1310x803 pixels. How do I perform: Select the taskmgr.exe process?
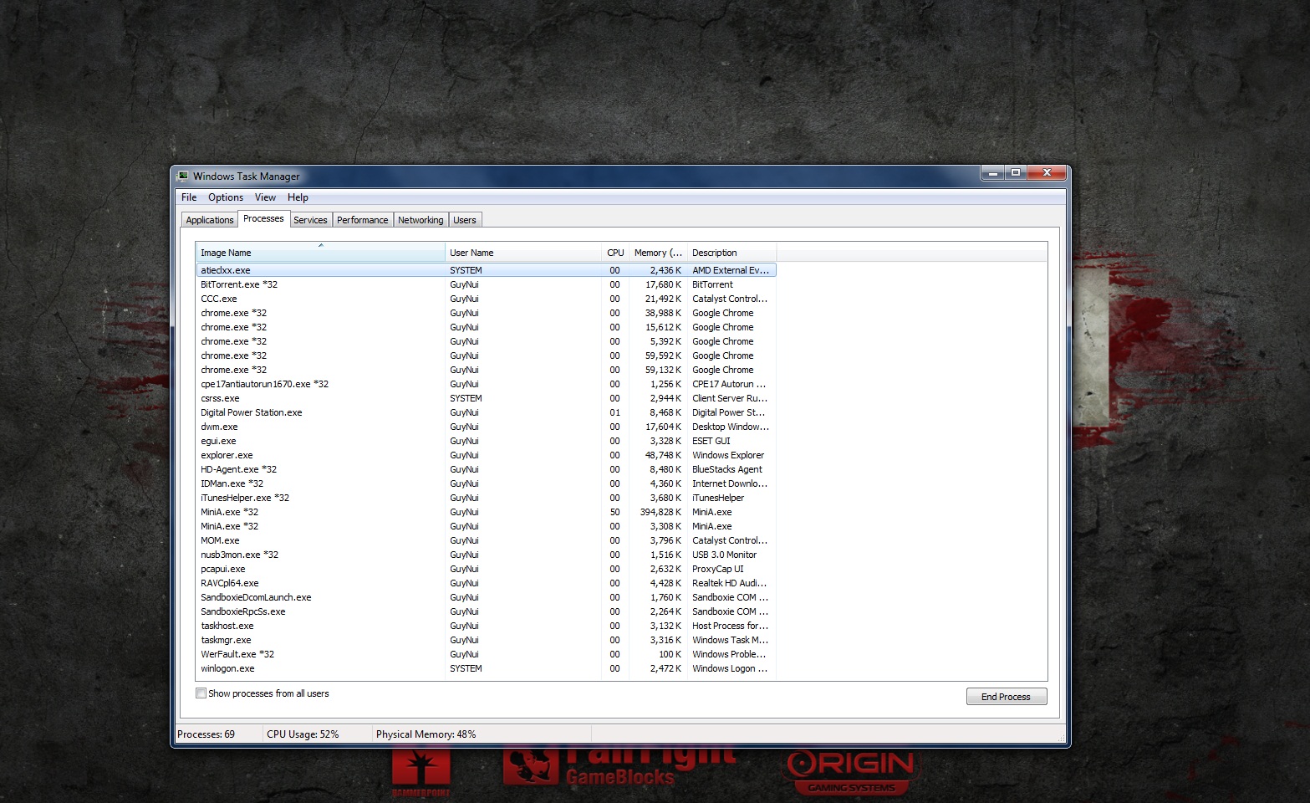coord(487,640)
